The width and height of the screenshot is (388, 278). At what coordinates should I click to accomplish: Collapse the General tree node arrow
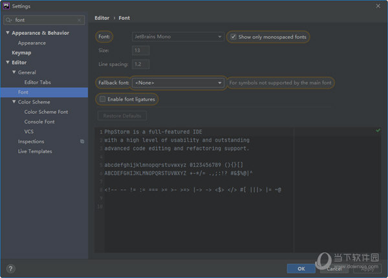14,72
